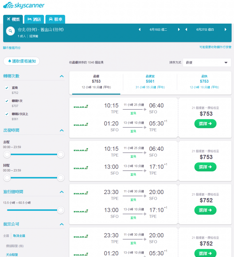Click 回程 slider left handle
The height and width of the screenshot is (257, 234).
(7, 178)
